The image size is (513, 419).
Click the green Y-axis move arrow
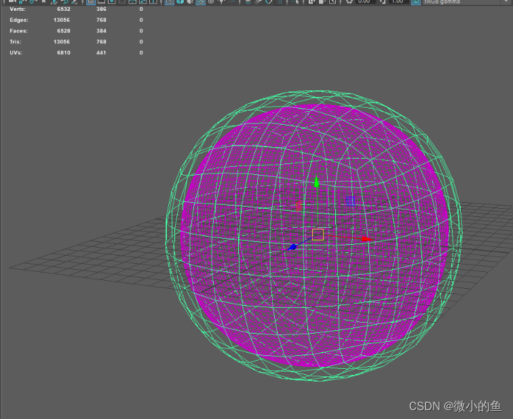316,182
